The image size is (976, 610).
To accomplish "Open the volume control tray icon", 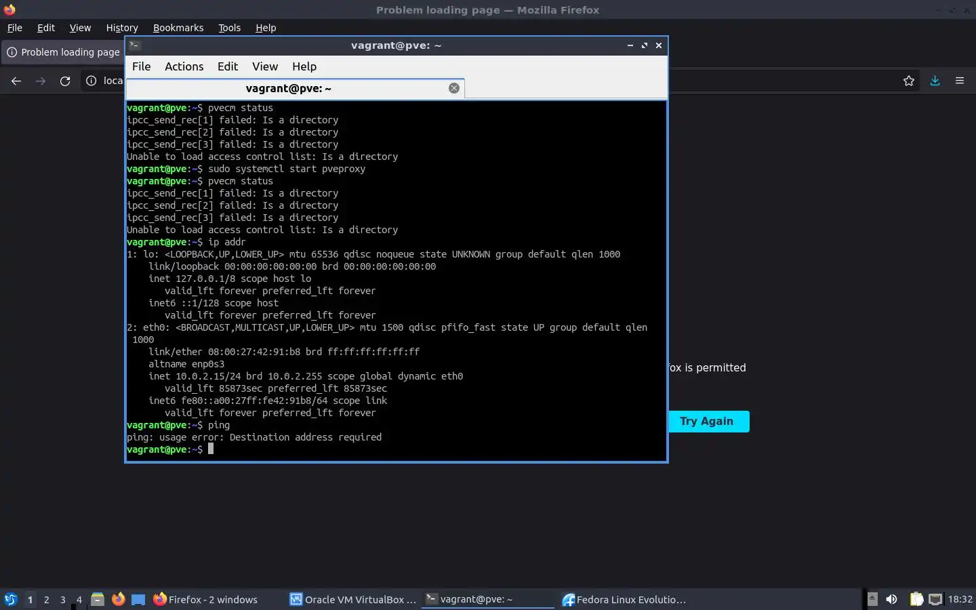I will pos(892,599).
